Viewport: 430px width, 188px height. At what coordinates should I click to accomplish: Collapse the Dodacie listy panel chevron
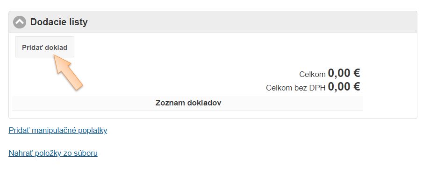(20, 22)
